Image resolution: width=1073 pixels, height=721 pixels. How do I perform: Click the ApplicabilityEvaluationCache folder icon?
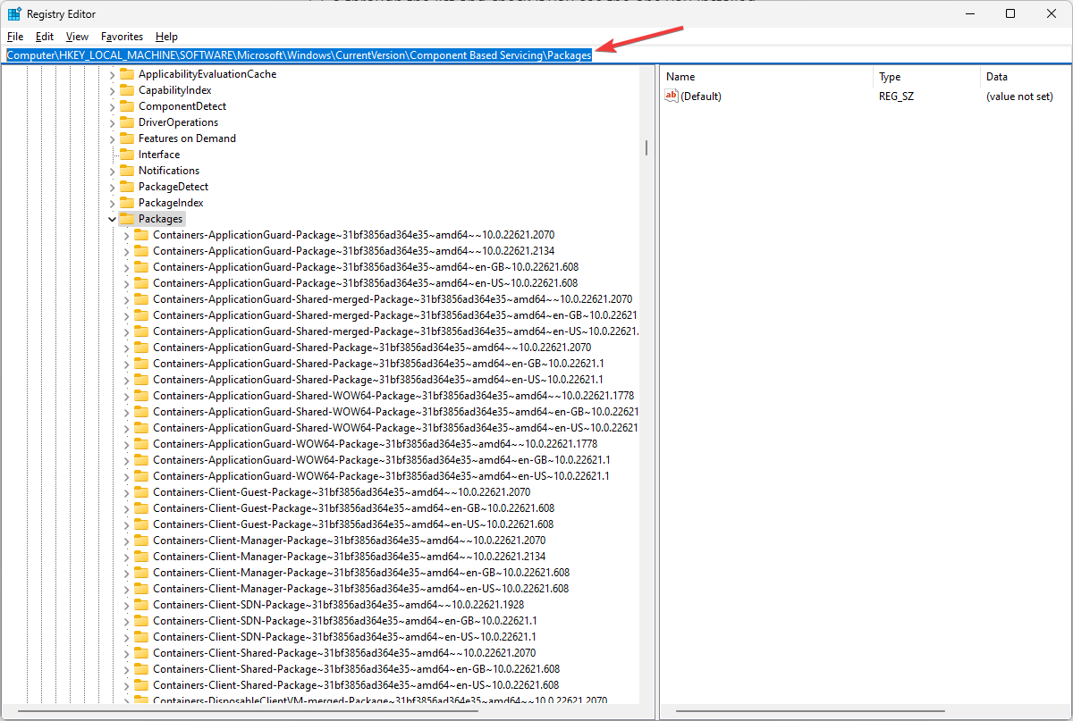[126, 74]
